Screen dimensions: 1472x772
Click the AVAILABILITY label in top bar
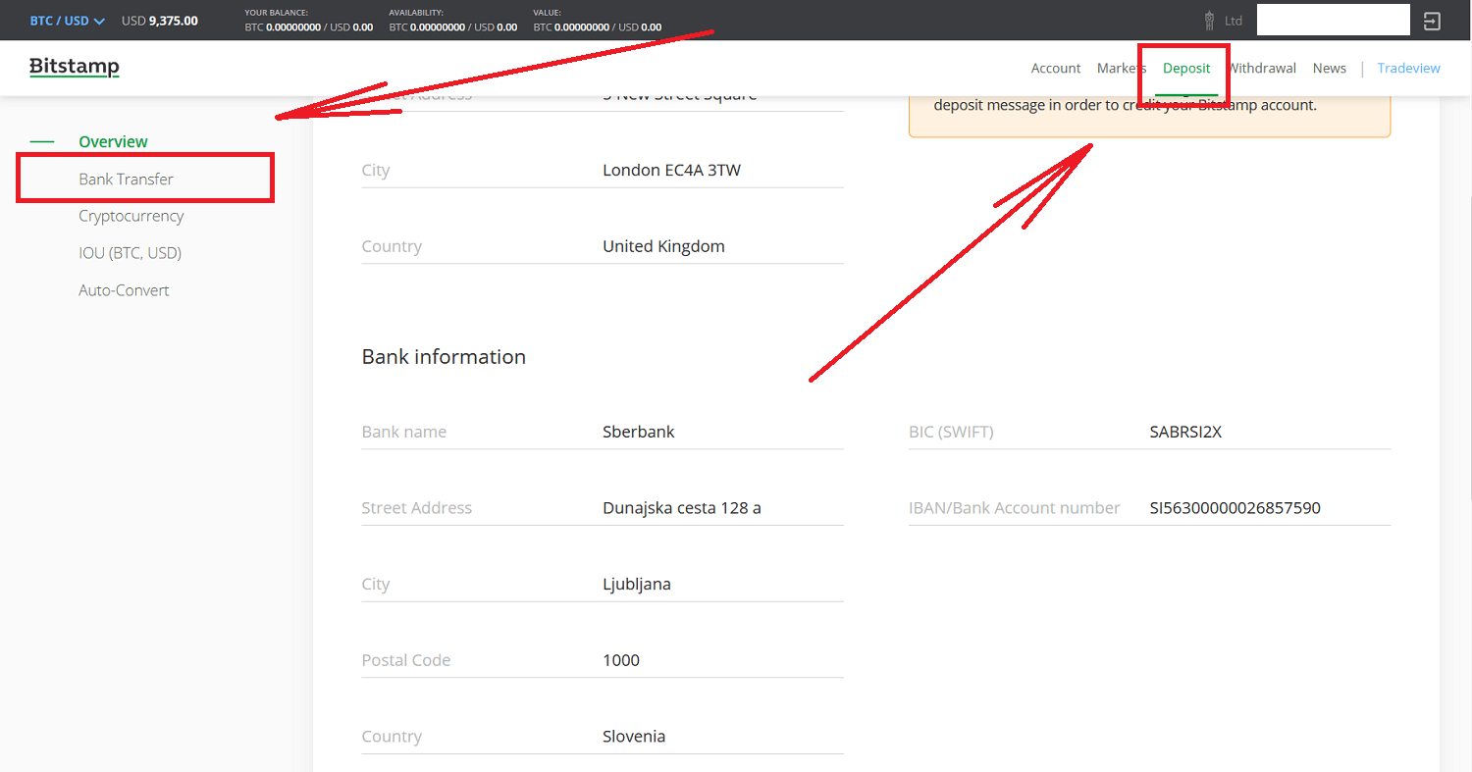(416, 12)
